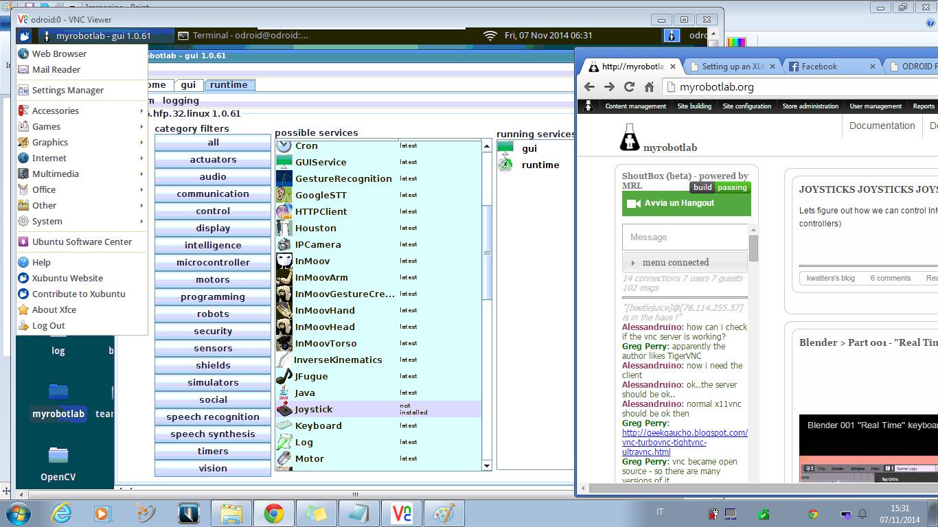Click the wifi icon in Xfce panel
Screen dimensions: 938x527
pos(490,36)
